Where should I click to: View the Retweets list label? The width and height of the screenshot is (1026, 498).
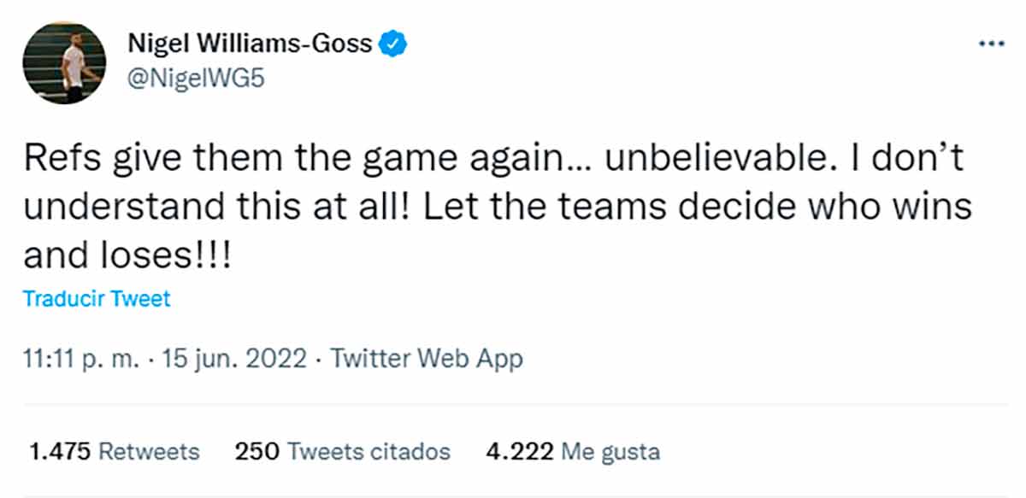pos(149,451)
